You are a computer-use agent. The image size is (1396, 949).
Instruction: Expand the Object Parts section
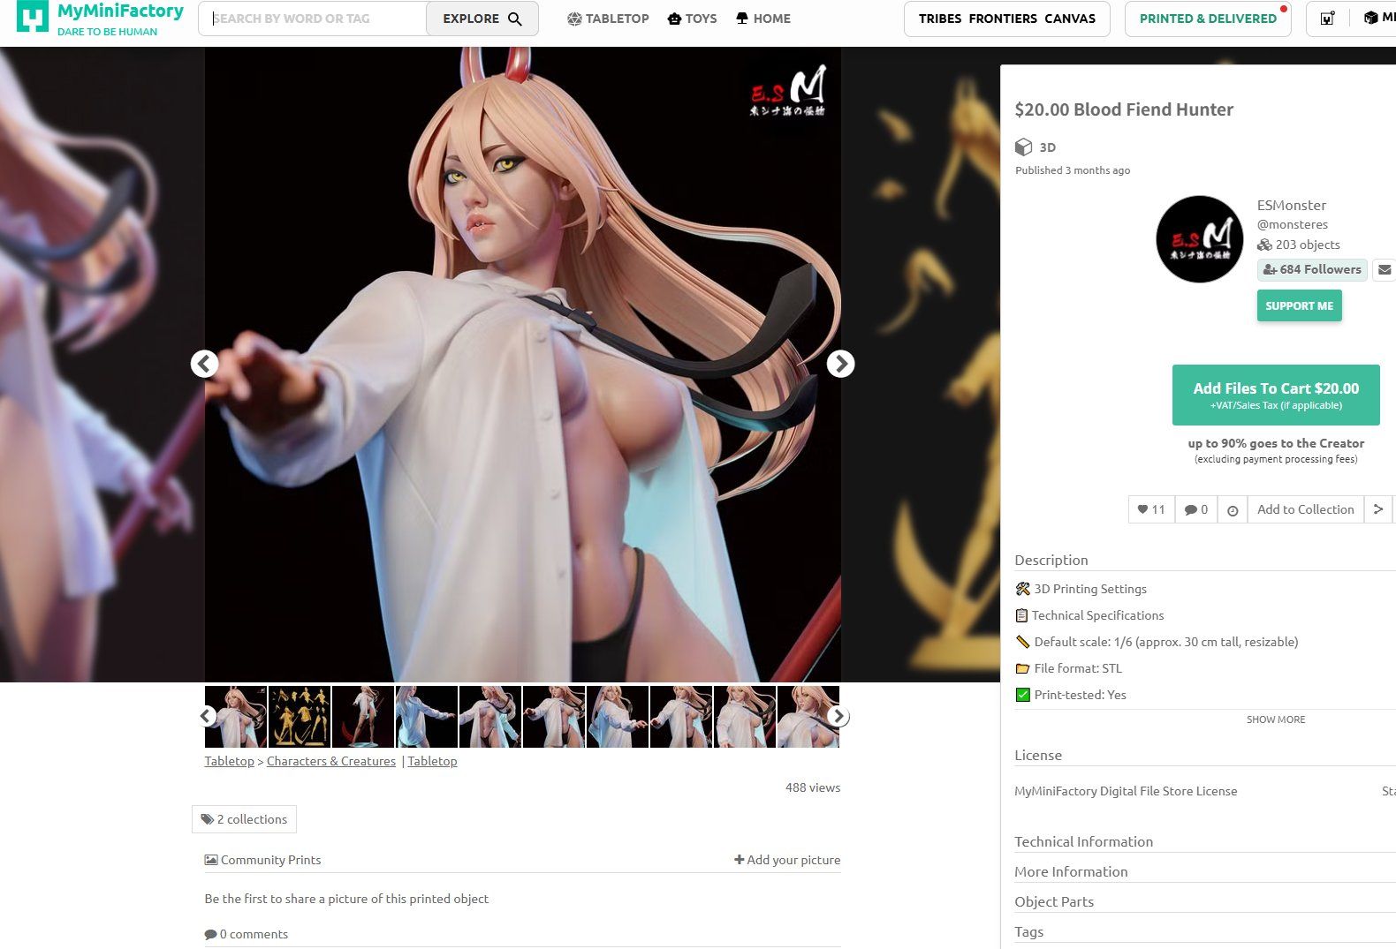(1054, 901)
